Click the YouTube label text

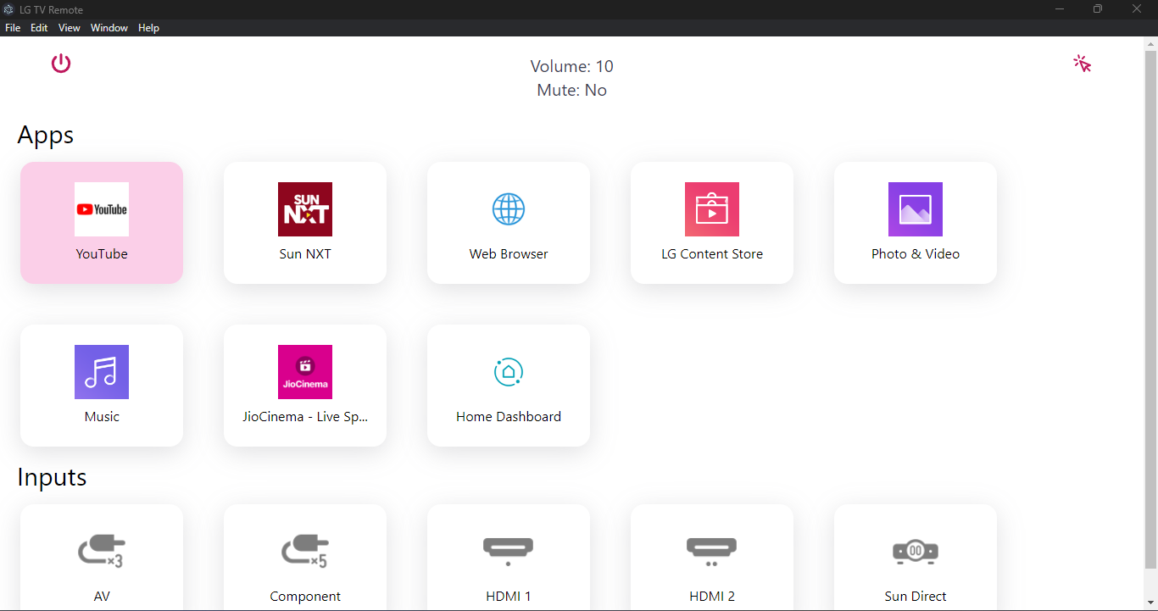102,253
